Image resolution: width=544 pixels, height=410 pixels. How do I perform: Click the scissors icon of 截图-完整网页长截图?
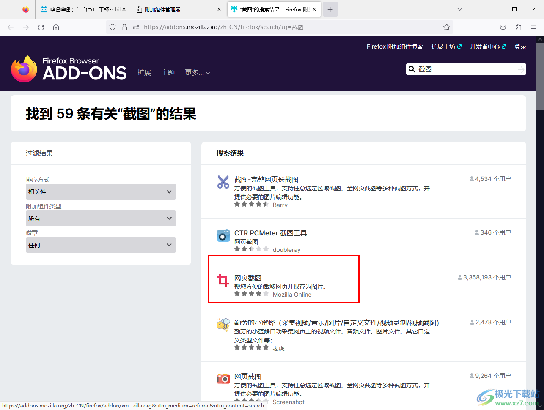point(223,182)
